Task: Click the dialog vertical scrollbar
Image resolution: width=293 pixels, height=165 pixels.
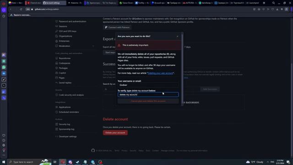Action: (x=182, y=69)
